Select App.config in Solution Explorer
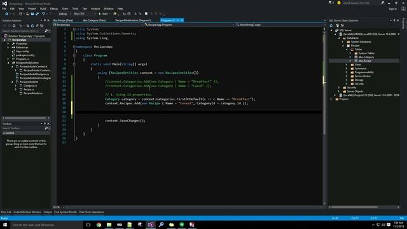The width and height of the screenshot is (407, 229). 22,52
